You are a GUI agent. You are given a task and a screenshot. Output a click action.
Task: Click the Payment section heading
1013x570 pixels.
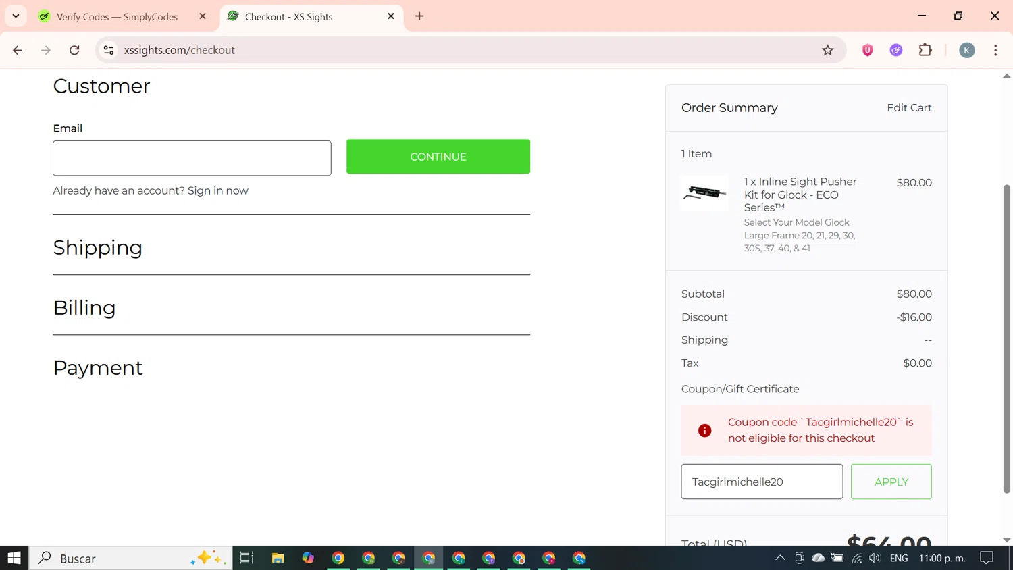[x=98, y=368]
